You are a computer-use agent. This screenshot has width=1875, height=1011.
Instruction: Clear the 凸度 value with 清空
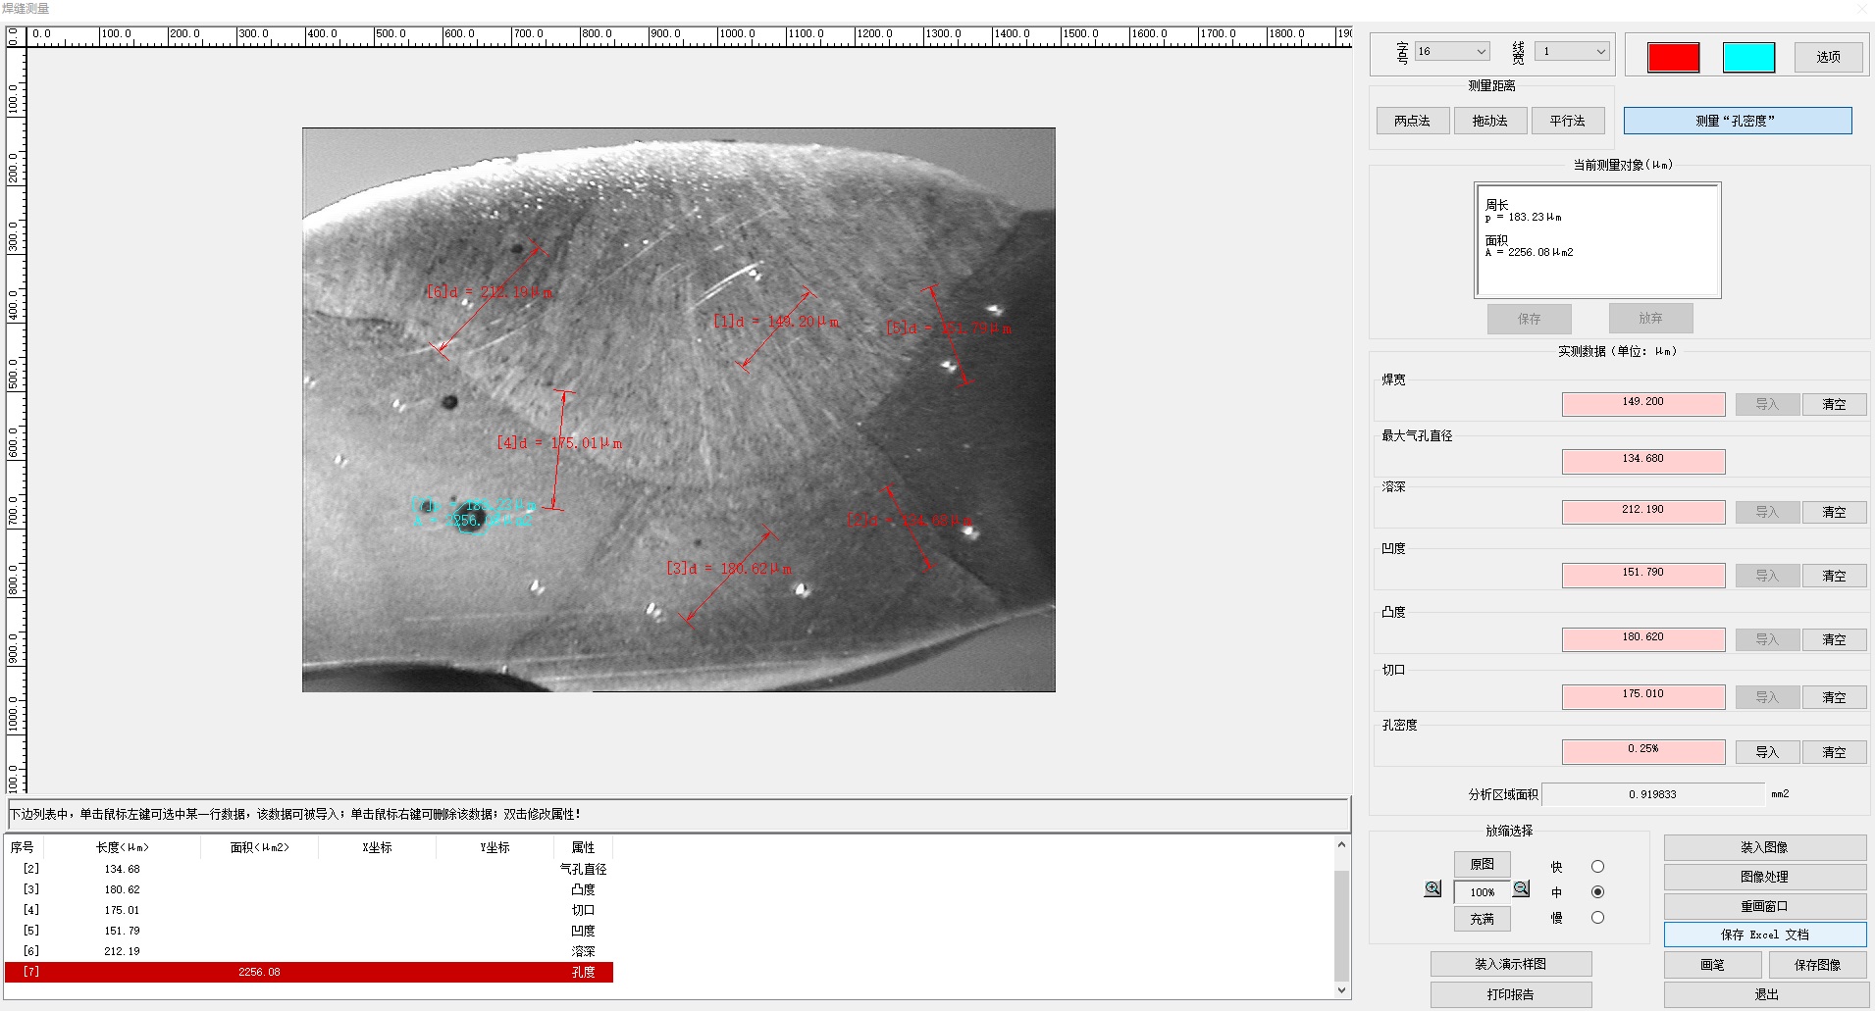pyautogui.click(x=1834, y=639)
